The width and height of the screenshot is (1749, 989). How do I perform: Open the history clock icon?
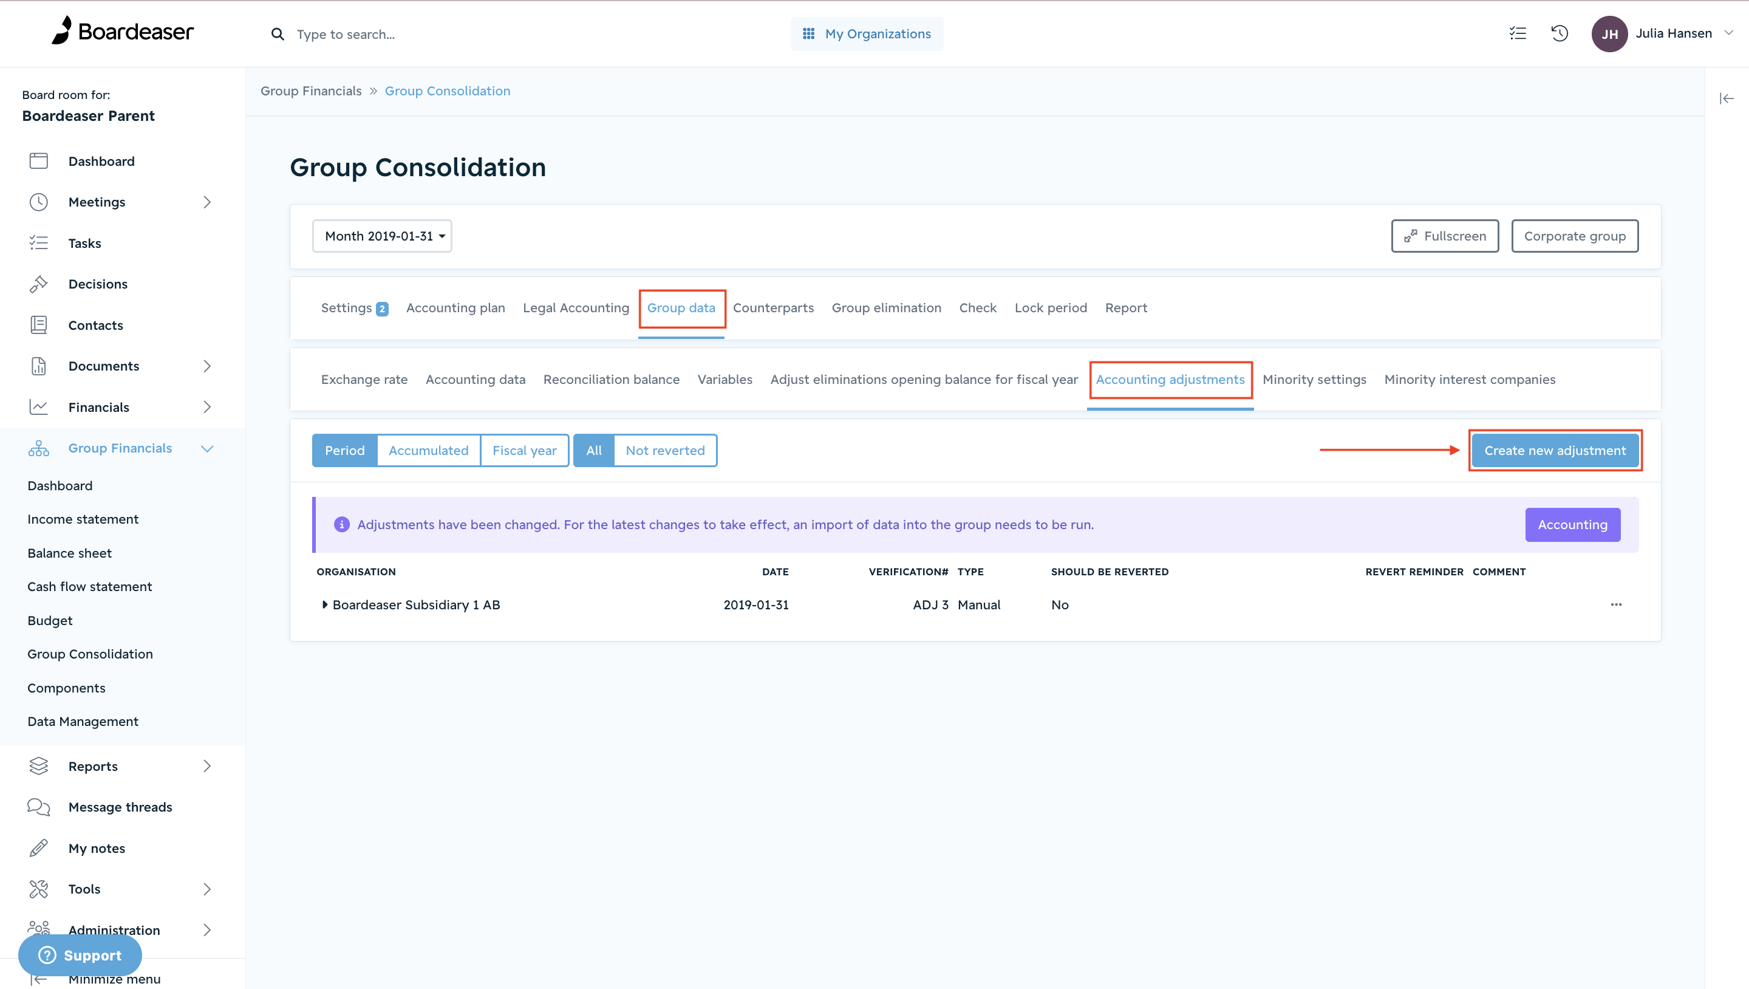coord(1560,33)
